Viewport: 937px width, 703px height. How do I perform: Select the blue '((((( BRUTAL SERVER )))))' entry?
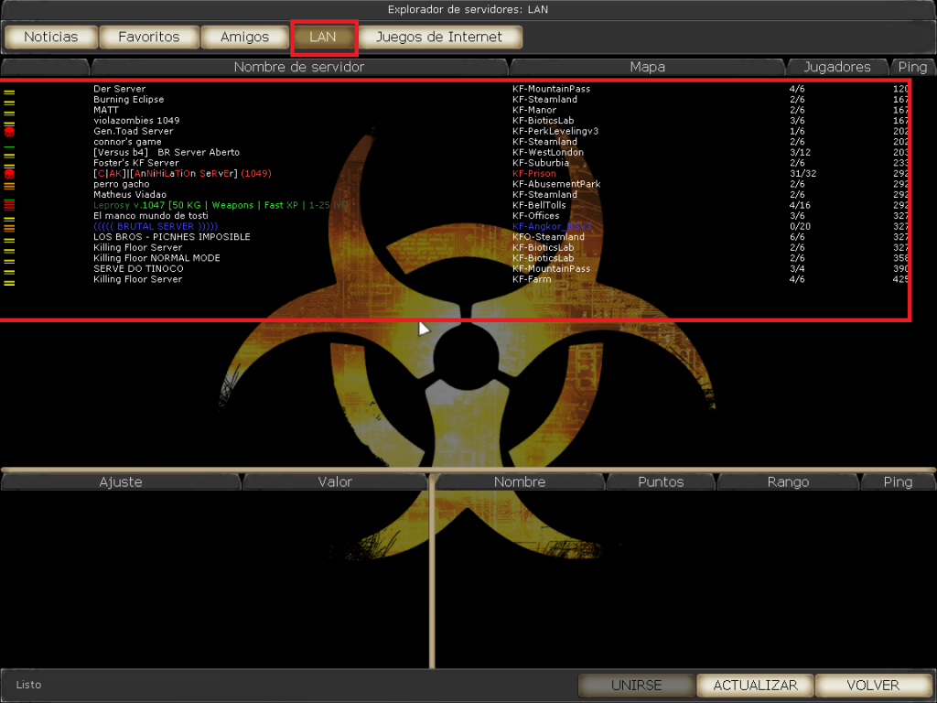click(x=156, y=226)
